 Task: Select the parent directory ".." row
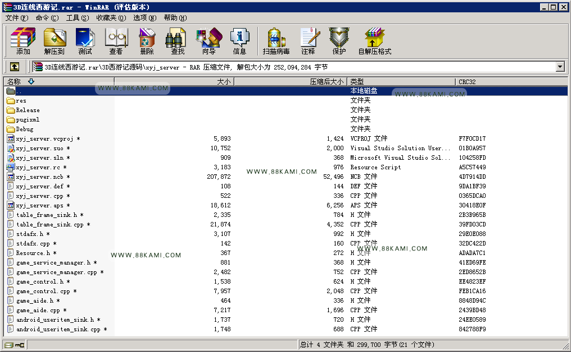click(286, 91)
